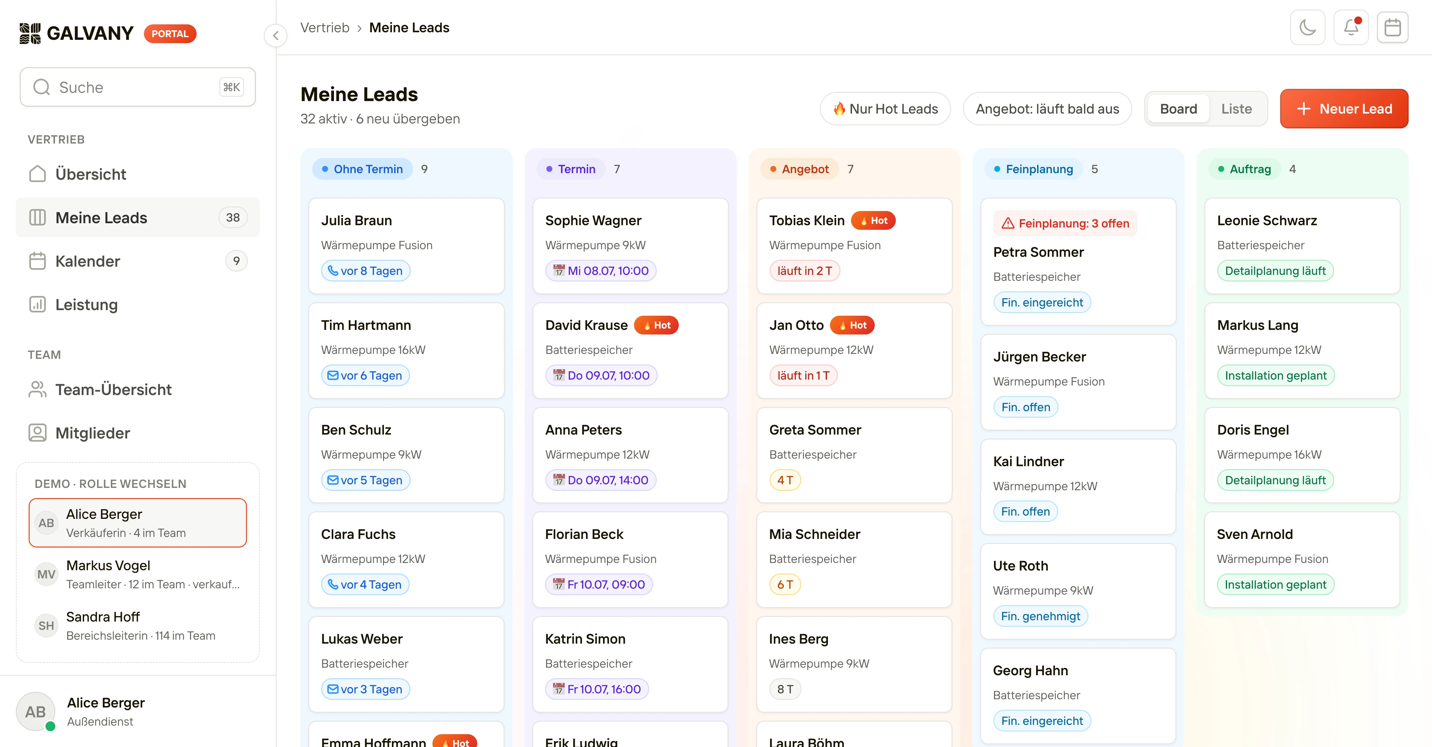Toggle Angebot: läuft bald aus filter
Screen dimensions: 1432x747
coord(1047,109)
